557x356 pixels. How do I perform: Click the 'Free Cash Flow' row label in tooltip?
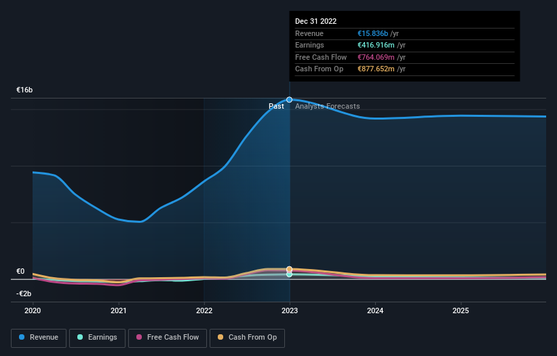pyautogui.click(x=321, y=57)
